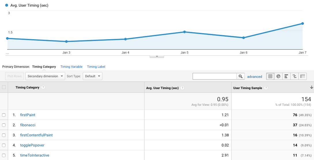Click the 0.02 togglePopover value
Screen dimensions: 314x160
(x=225, y=145)
